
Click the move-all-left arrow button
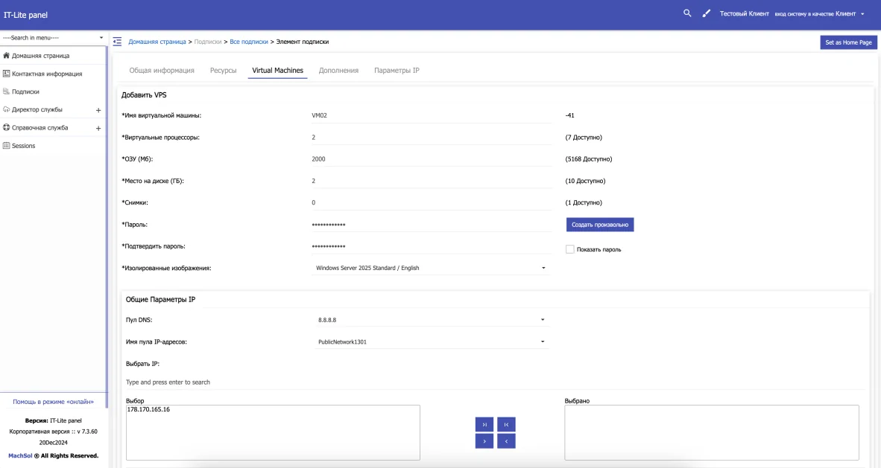pyautogui.click(x=506, y=424)
